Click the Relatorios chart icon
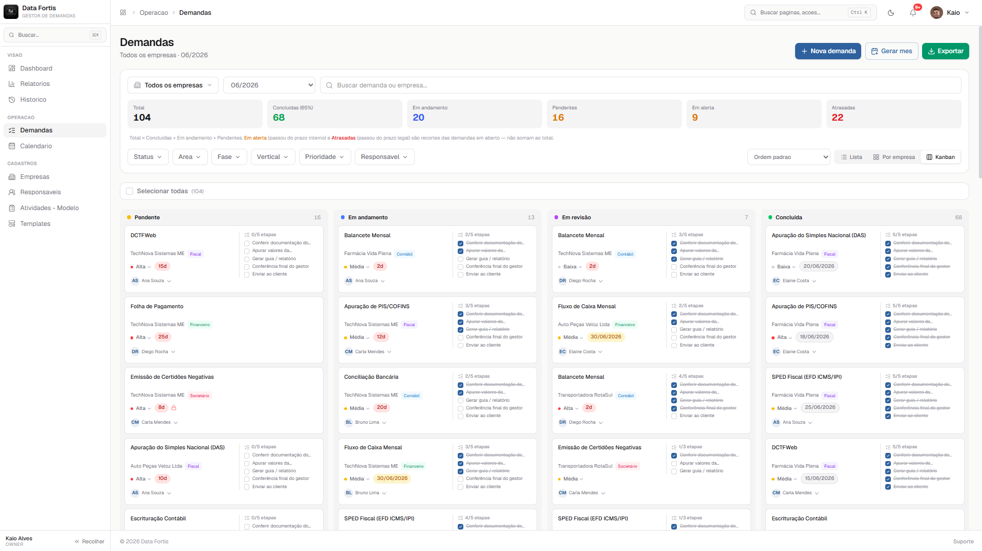Image resolution: width=982 pixels, height=551 pixels. pyautogui.click(x=12, y=84)
